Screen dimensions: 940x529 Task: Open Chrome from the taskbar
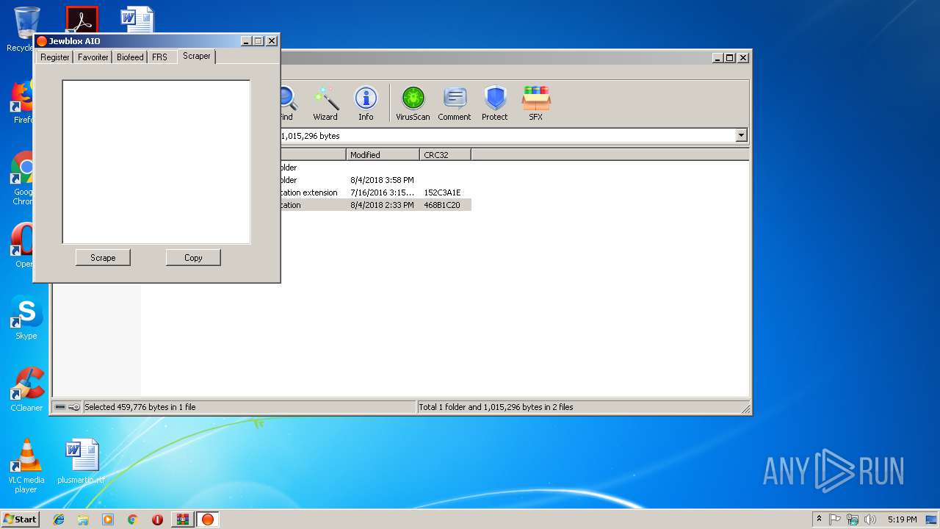coord(132,519)
